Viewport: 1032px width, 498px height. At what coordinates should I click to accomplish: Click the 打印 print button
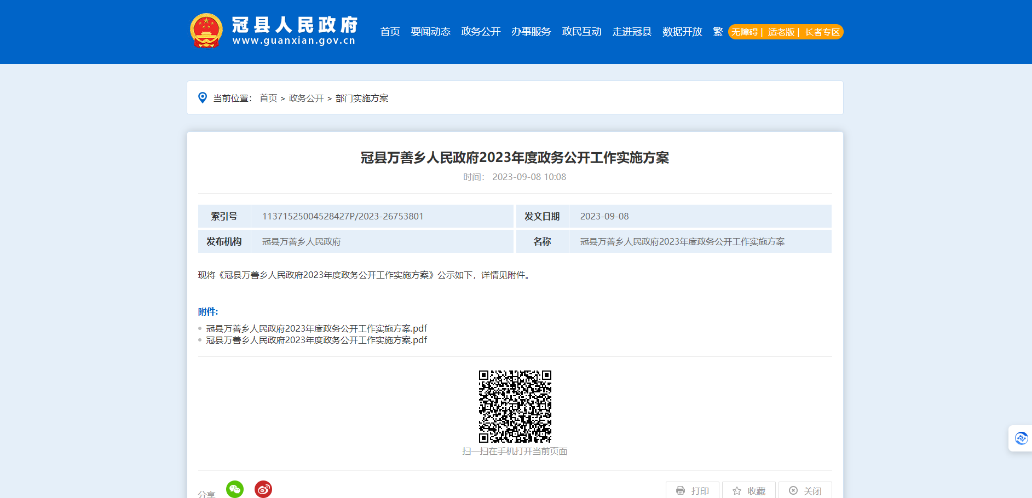pyautogui.click(x=693, y=490)
